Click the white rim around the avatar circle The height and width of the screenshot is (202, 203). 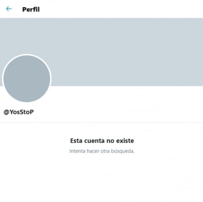pyautogui.click(x=27, y=55)
